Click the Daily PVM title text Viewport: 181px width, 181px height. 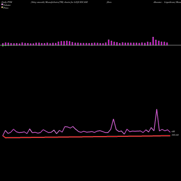(x=7, y=2)
